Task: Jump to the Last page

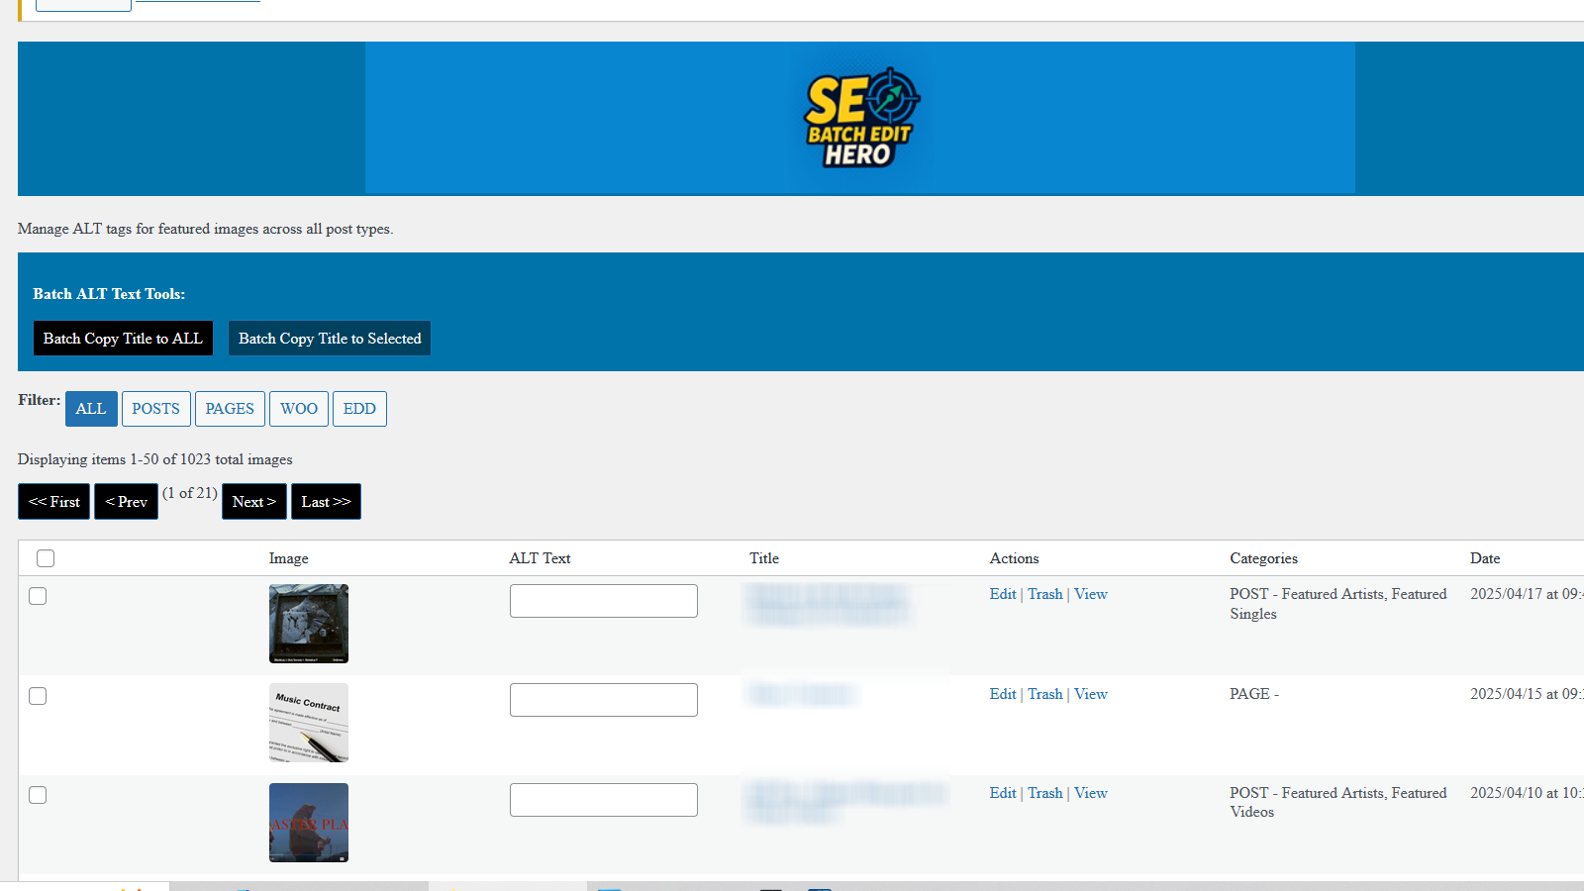Action: tap(326, 502)
